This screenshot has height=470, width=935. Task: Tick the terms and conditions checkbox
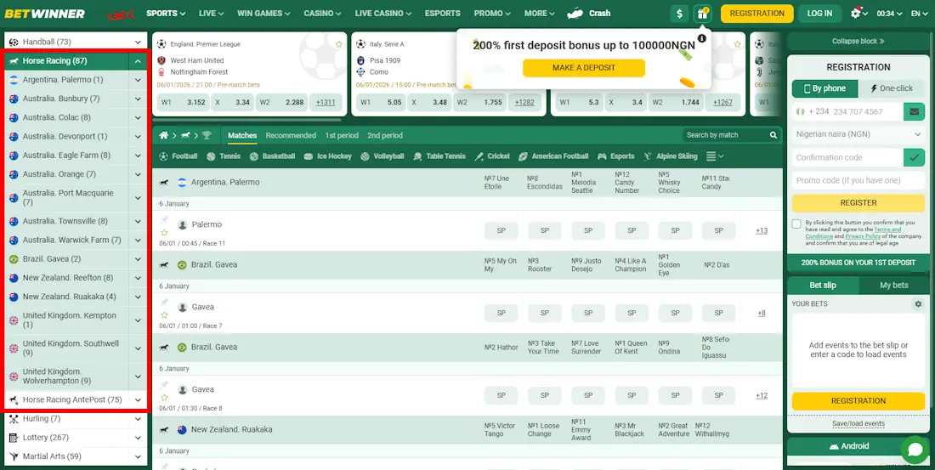point(796,224)
